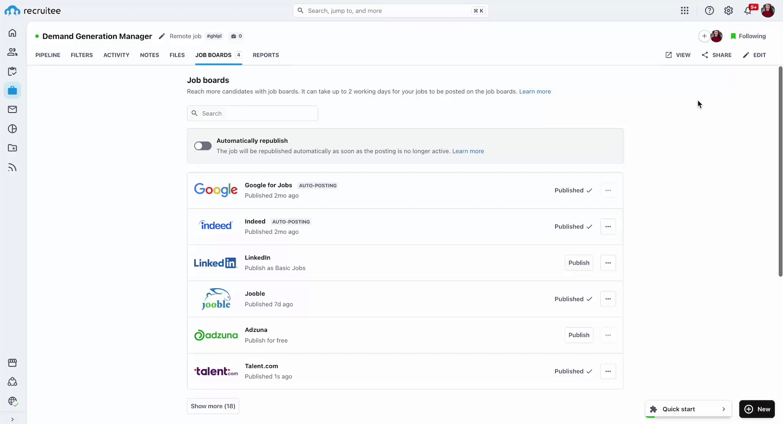Publish the job on Adzuna
This screenshot has height=424, width=783.
pyautogui.click(x=579, y=335)
